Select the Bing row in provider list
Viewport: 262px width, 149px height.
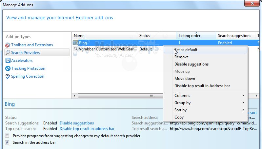(x=165, y=43)
